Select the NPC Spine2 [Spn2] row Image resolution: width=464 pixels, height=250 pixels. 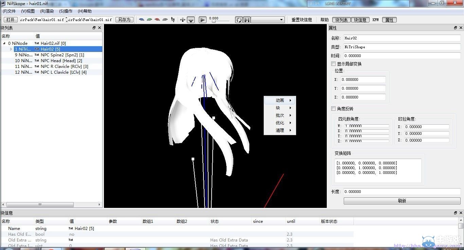(x=51, y=55)
